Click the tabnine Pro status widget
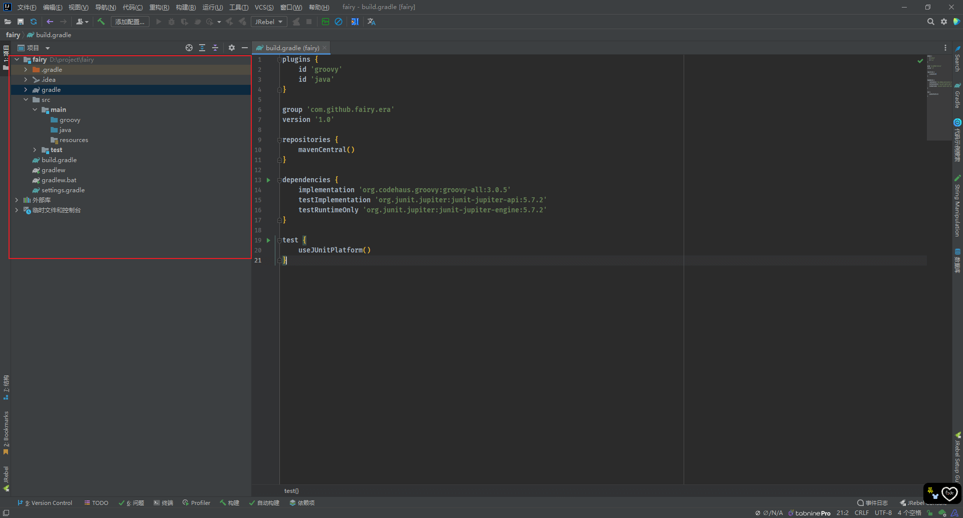The image size is (963, 518). (809, 513)
